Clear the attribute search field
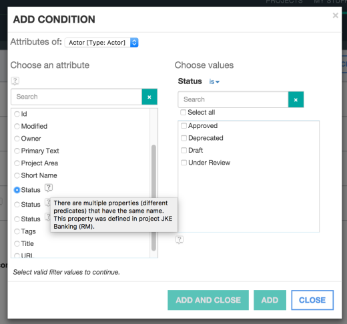This screenshot has width=347, height=324. click(x=149, y=97)
